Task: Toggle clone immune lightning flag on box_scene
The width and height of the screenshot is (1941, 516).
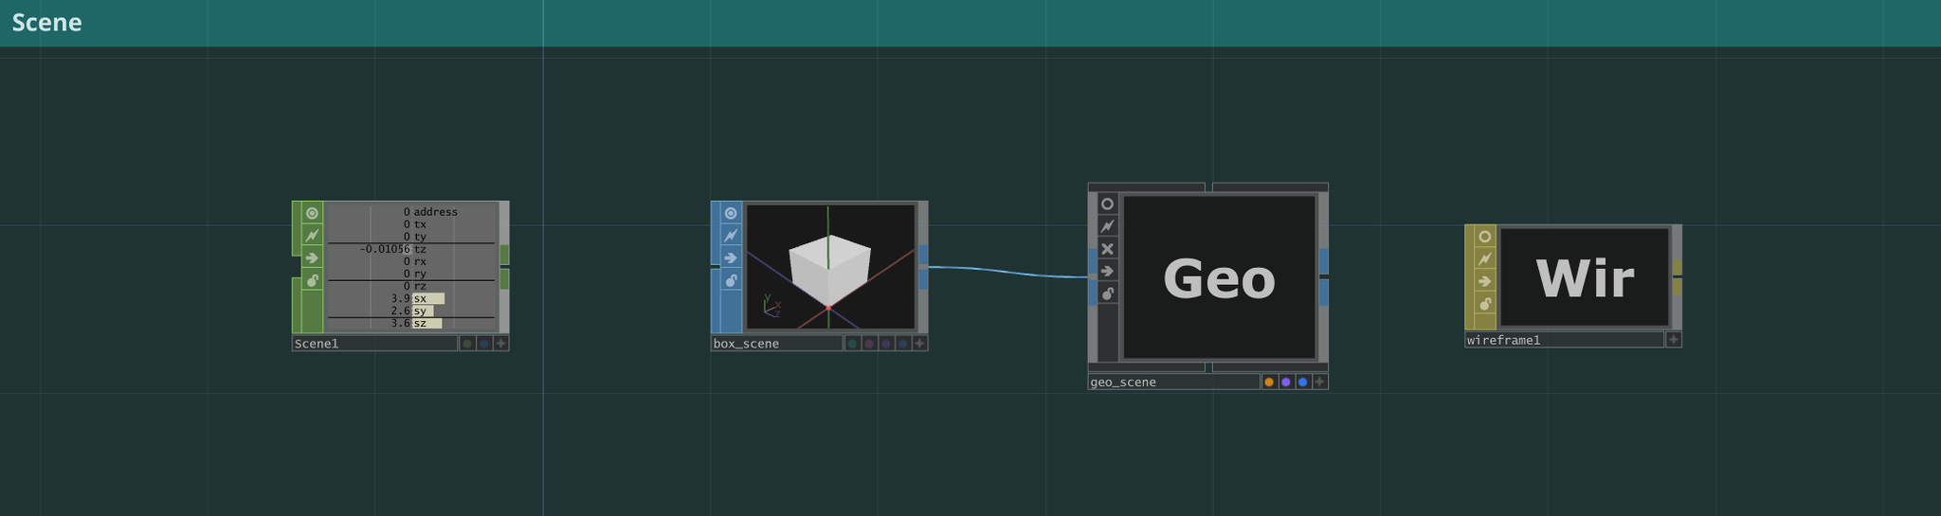Action: click(x=731, y=235)
